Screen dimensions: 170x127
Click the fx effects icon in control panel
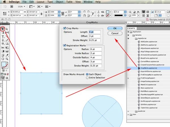coord(138,12)
